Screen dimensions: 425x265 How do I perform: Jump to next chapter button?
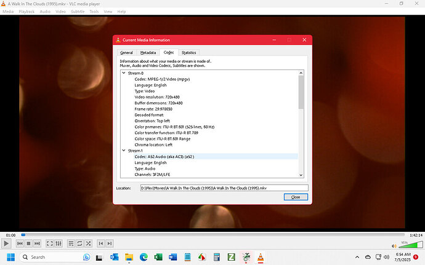(x=110, y=243)
